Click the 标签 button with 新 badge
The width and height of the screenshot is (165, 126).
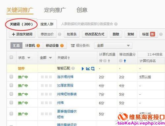click(x=148, y=34)
